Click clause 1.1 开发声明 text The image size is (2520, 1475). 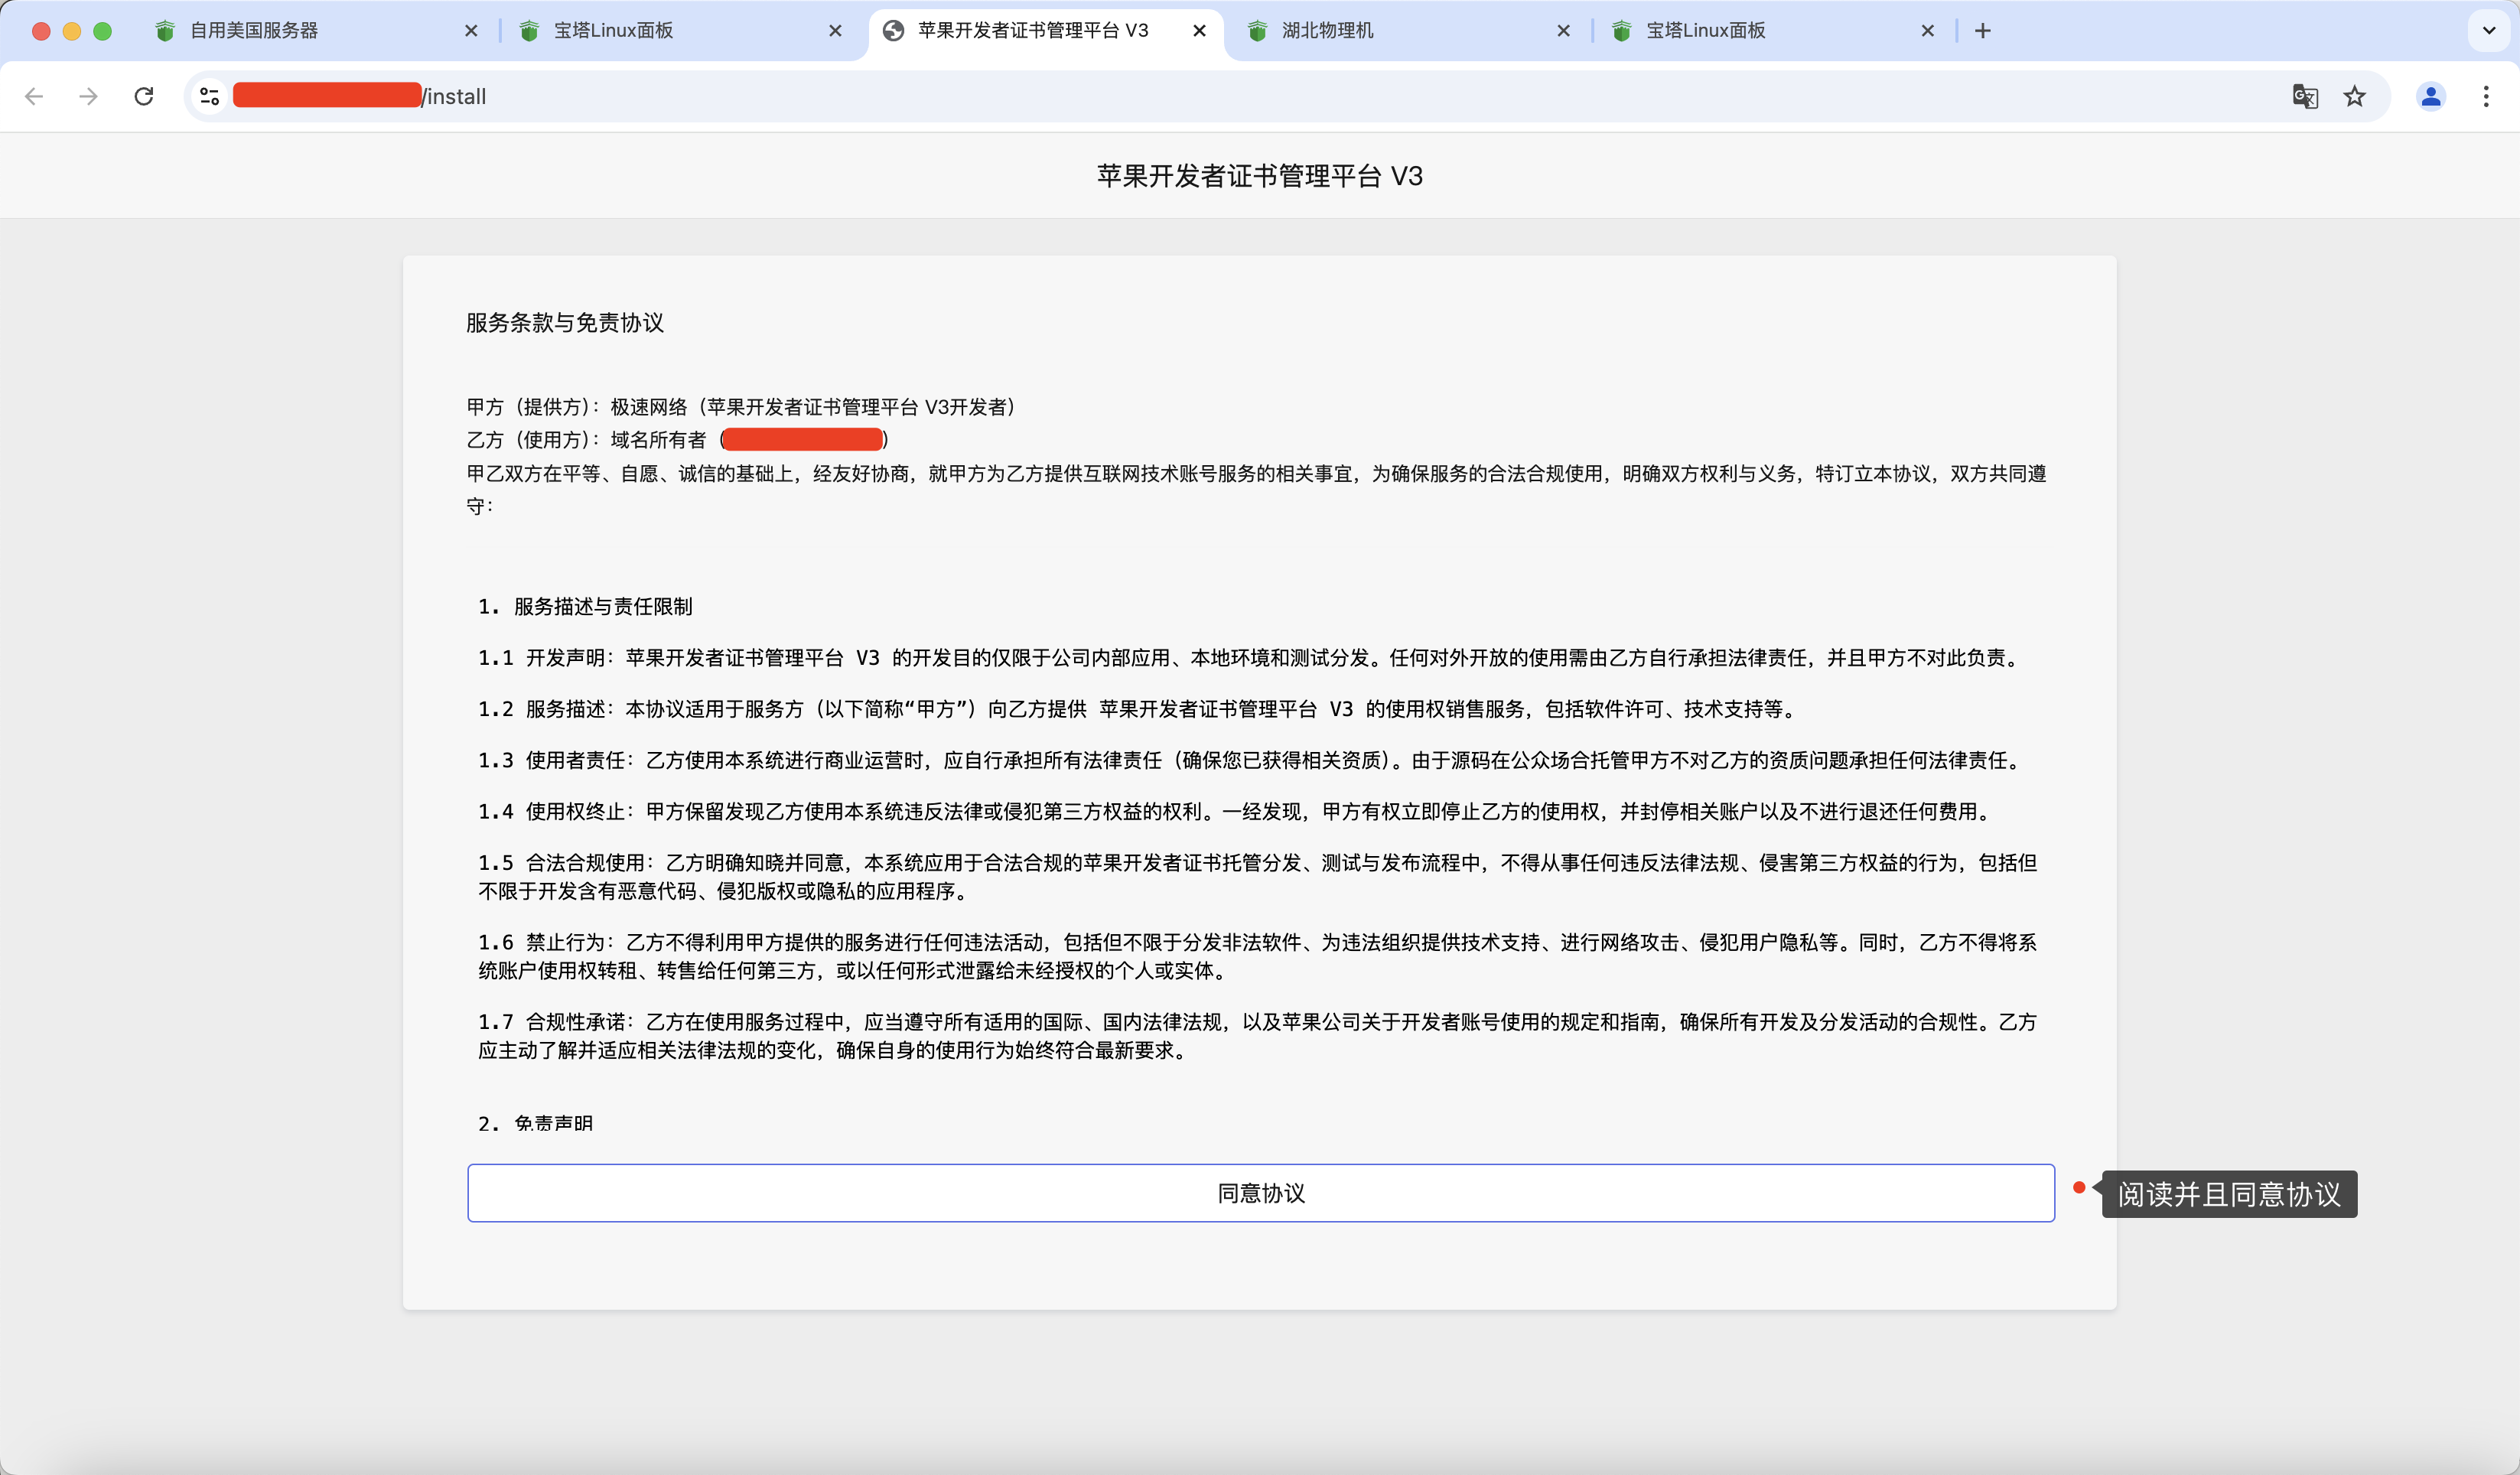1251,658
